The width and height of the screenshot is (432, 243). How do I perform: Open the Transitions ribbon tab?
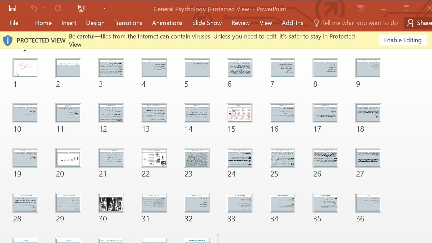click(x=128, y=23)
